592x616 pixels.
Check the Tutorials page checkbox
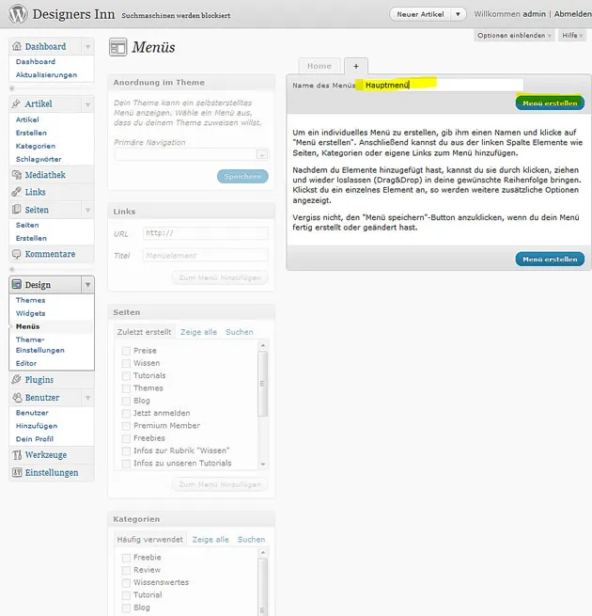pos(126,375)
